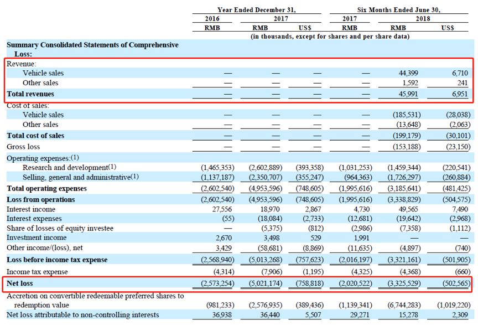Click the note '(in thousands, except for shares and per share data)'
478x325 pixels.
[330, 37]
